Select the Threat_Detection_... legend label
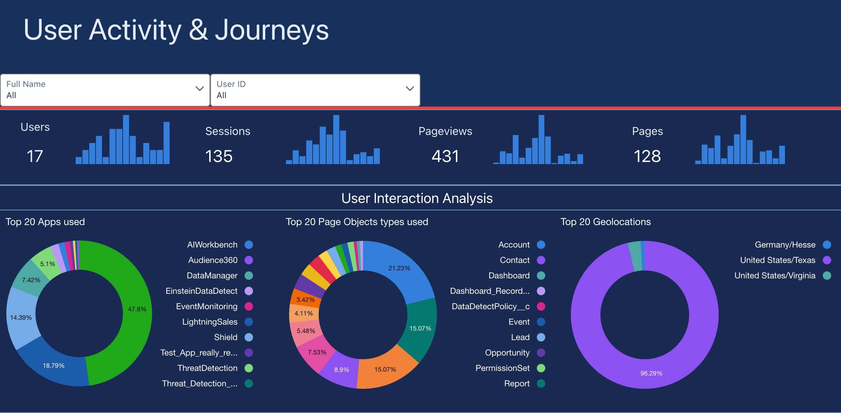841x413 pixels. [200, 384]
